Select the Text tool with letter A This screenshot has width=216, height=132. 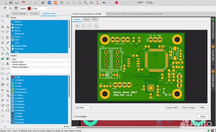7,64
